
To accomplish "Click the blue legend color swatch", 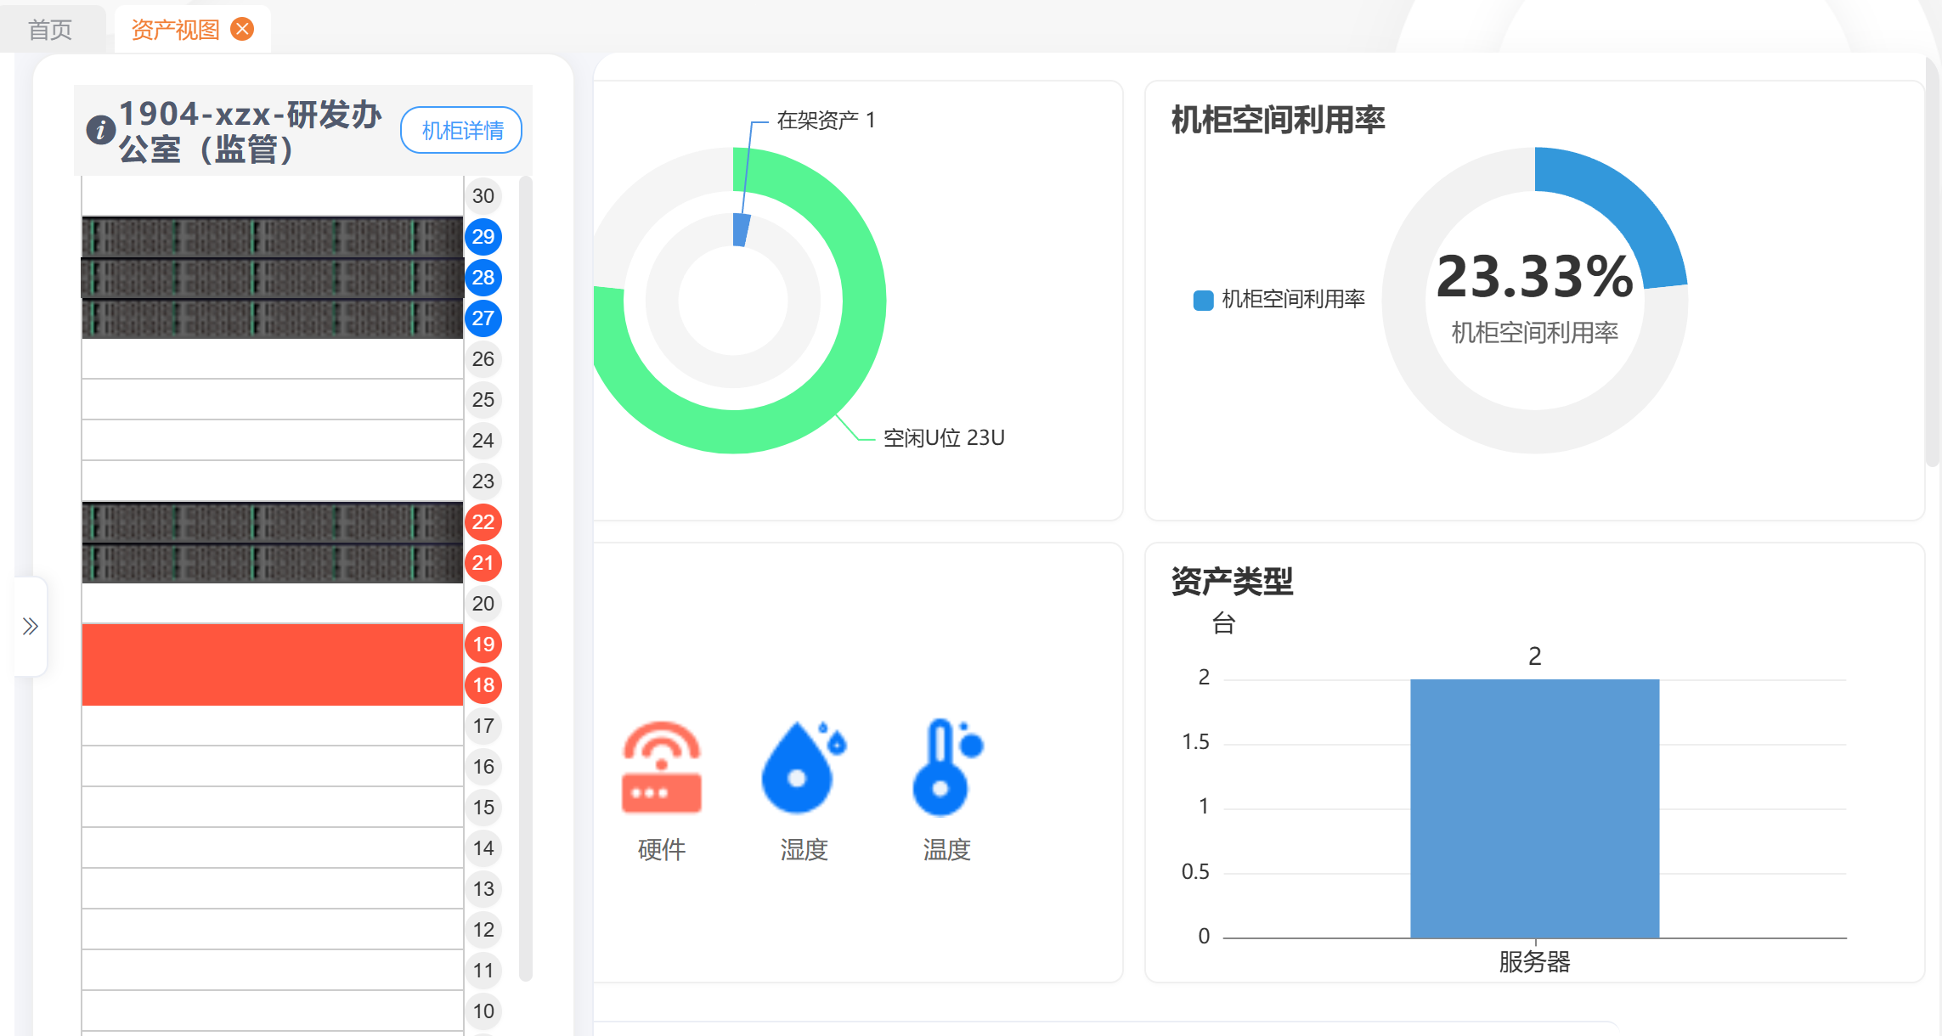I will tap(1203, 300).
